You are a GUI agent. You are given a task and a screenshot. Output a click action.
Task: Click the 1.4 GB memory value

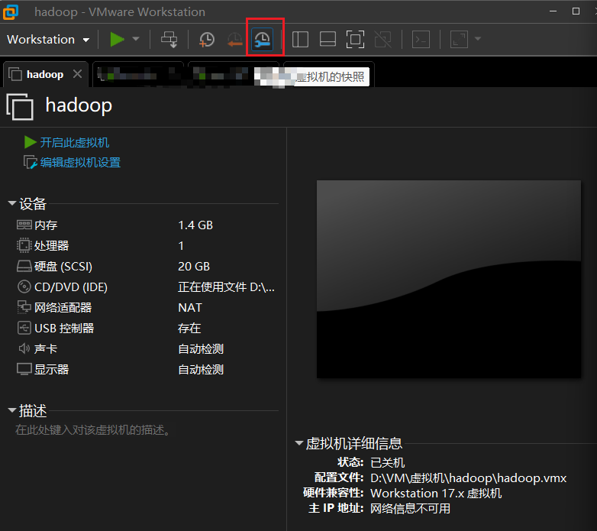[195, 225]
